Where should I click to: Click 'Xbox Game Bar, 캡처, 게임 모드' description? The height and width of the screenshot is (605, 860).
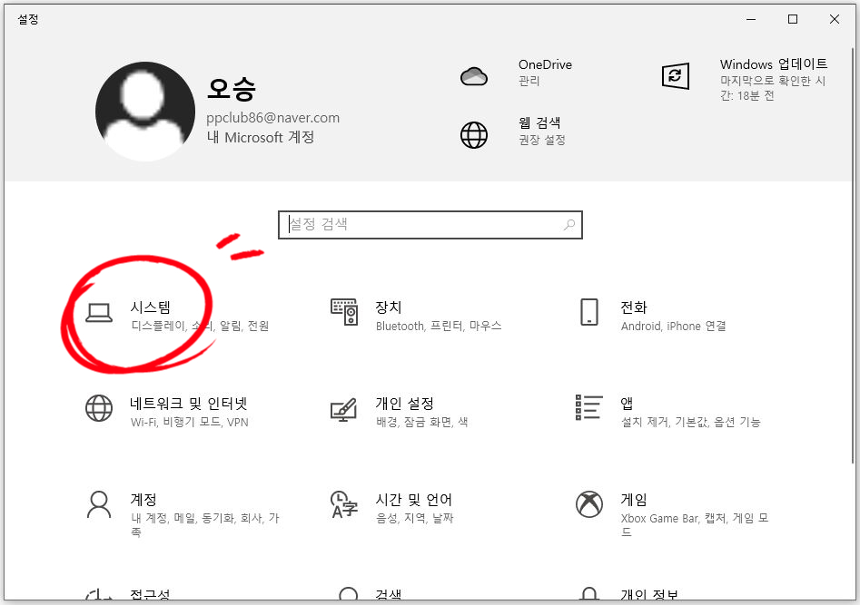coord(695,524)
